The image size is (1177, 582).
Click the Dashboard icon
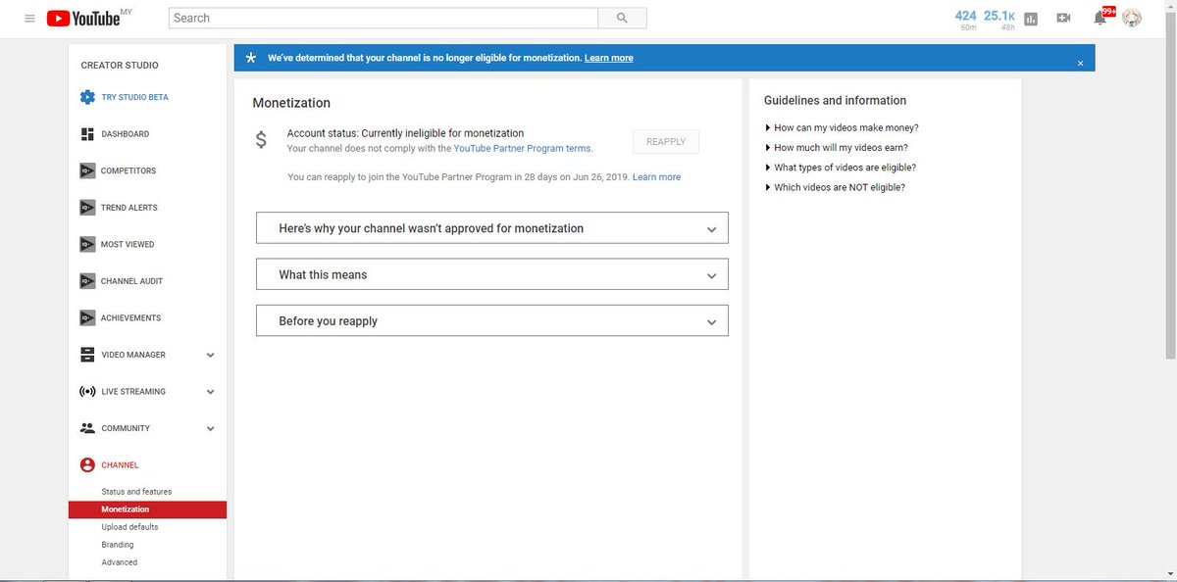coord(87,134)
